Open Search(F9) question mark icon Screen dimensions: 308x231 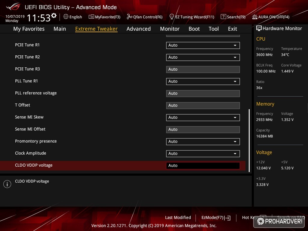click(223, 17)
